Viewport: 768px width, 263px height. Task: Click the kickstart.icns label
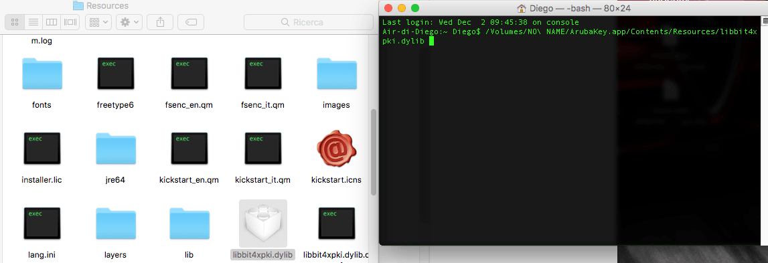pos(337,180)
